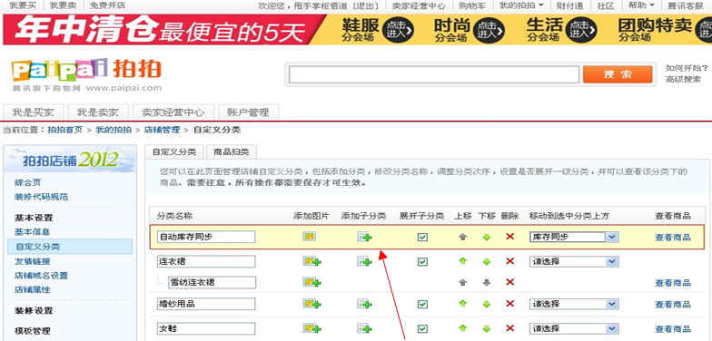Move 自动库存同步 category down
The width and height of the screenshot is (712, 341).
[x=487, y=237]
